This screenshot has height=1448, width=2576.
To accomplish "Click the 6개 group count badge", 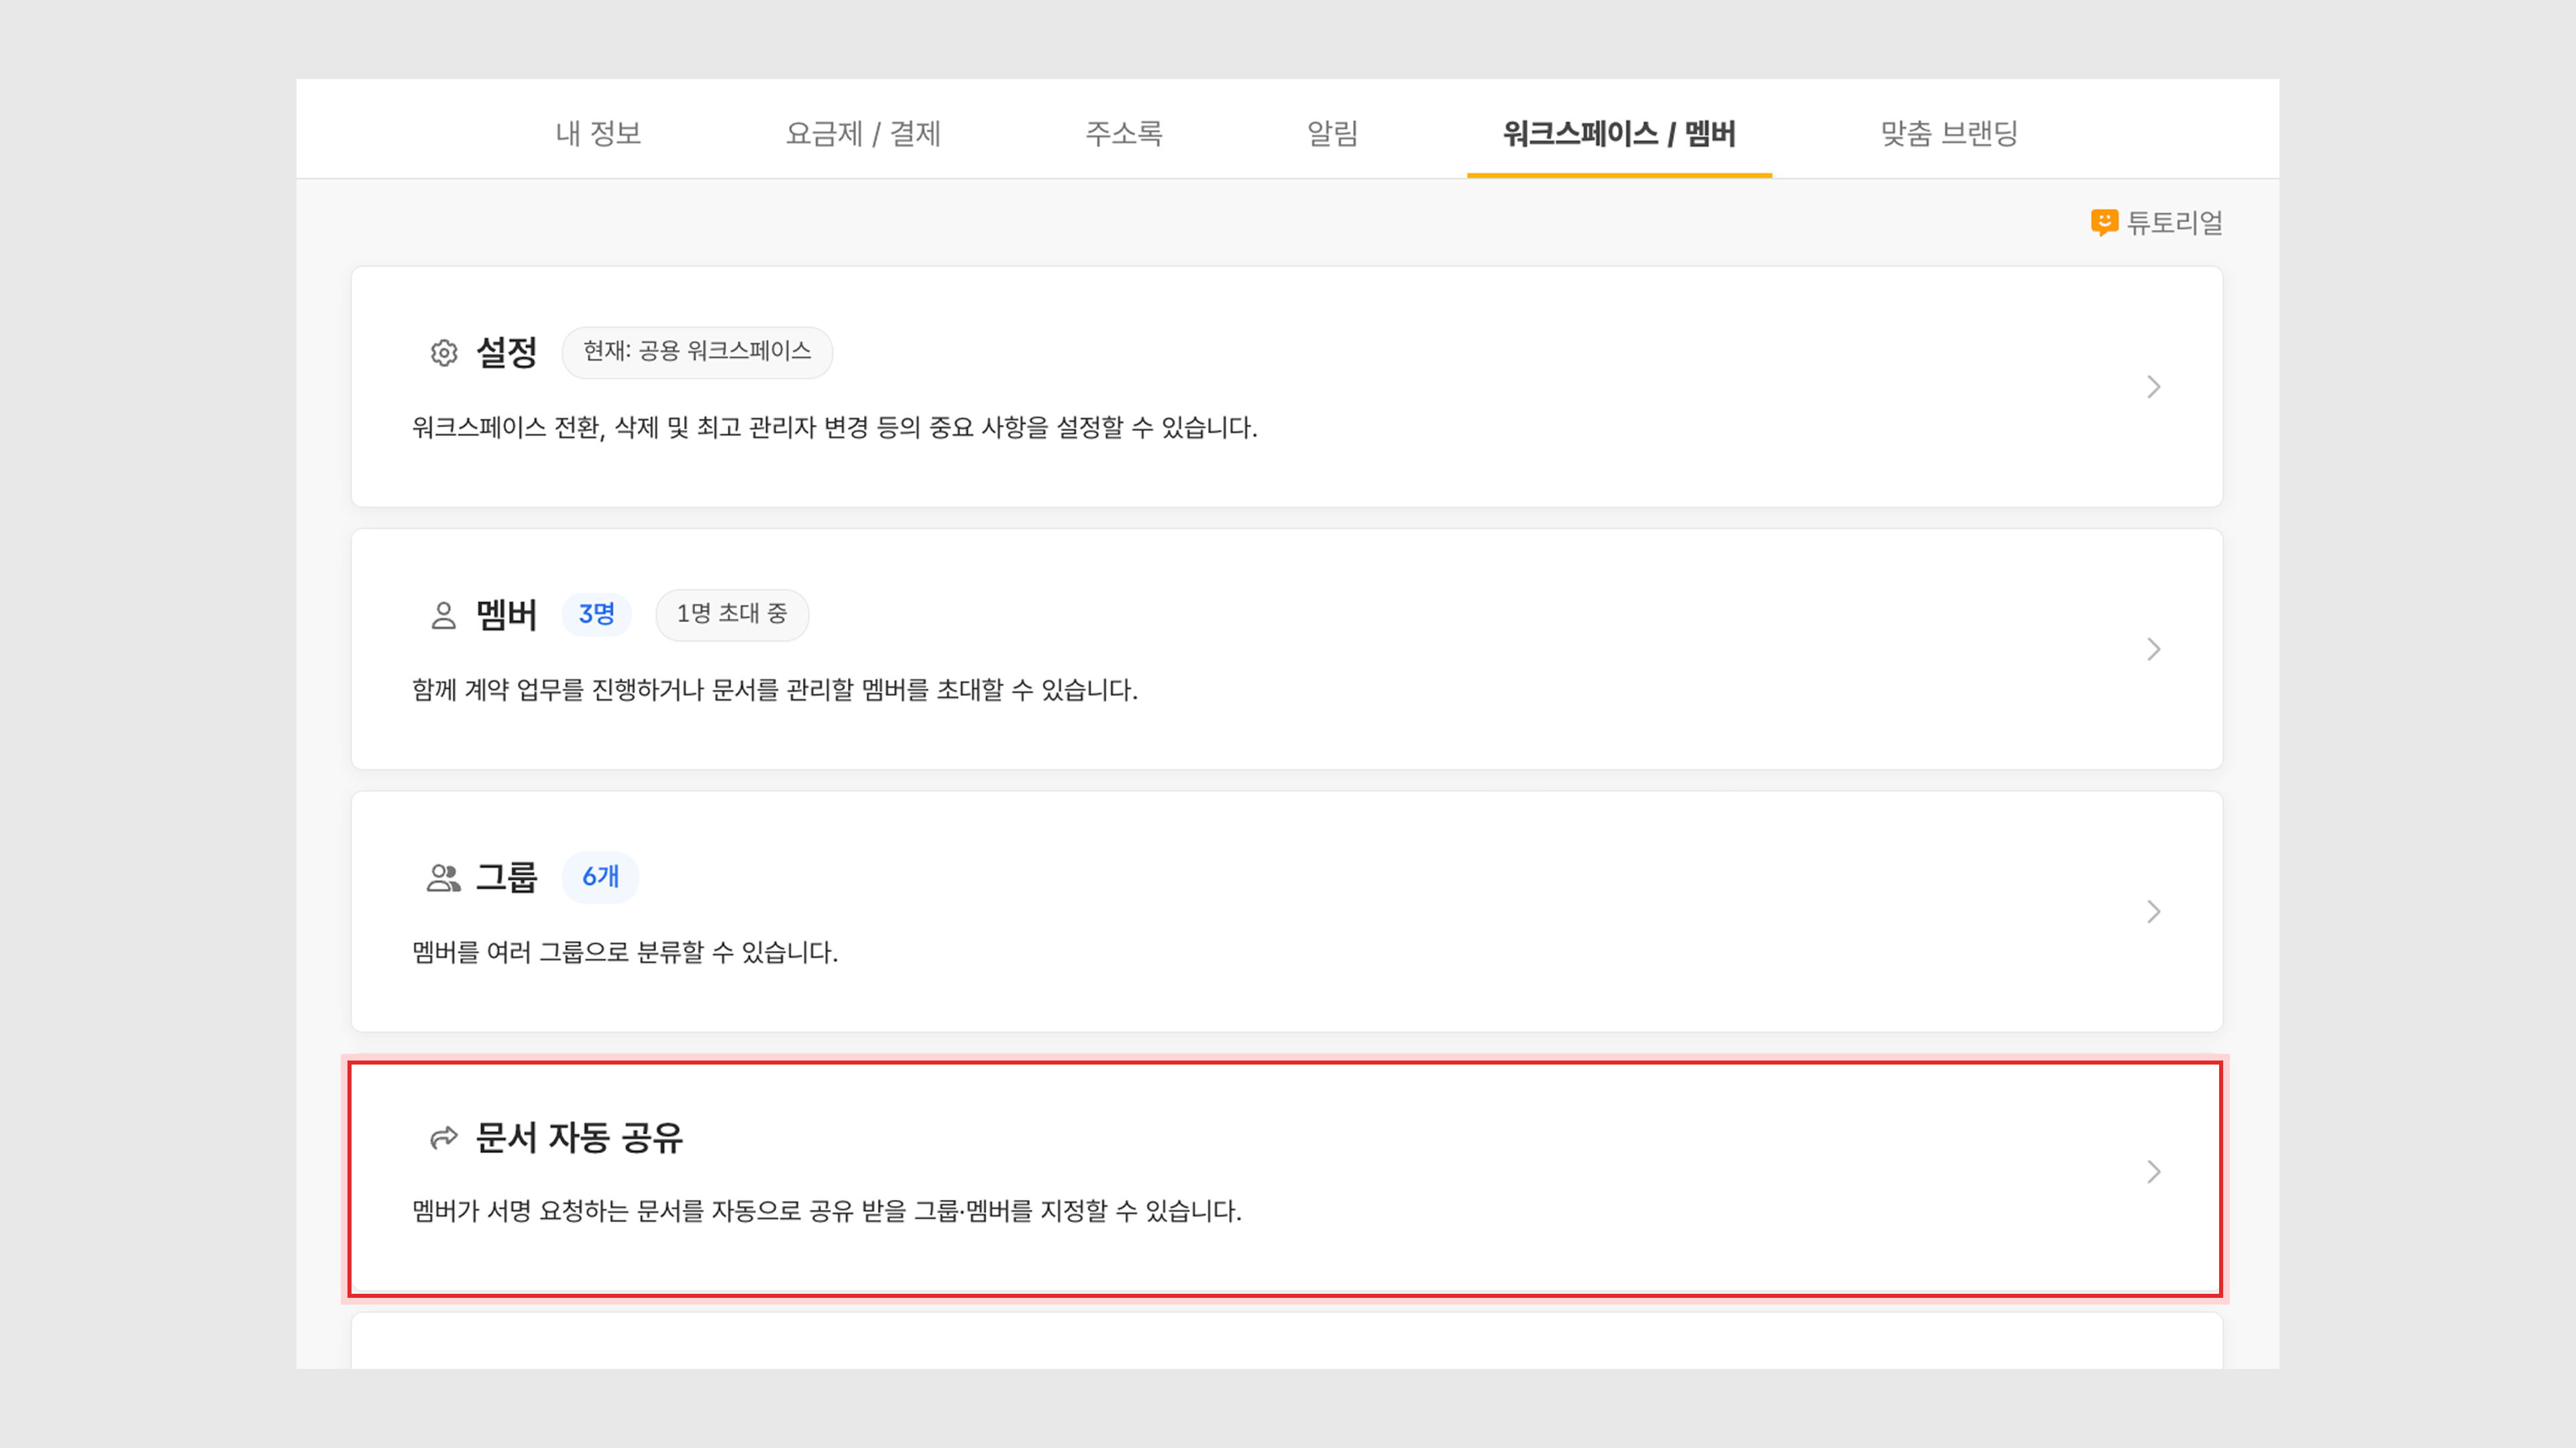I will click(600, 876).
